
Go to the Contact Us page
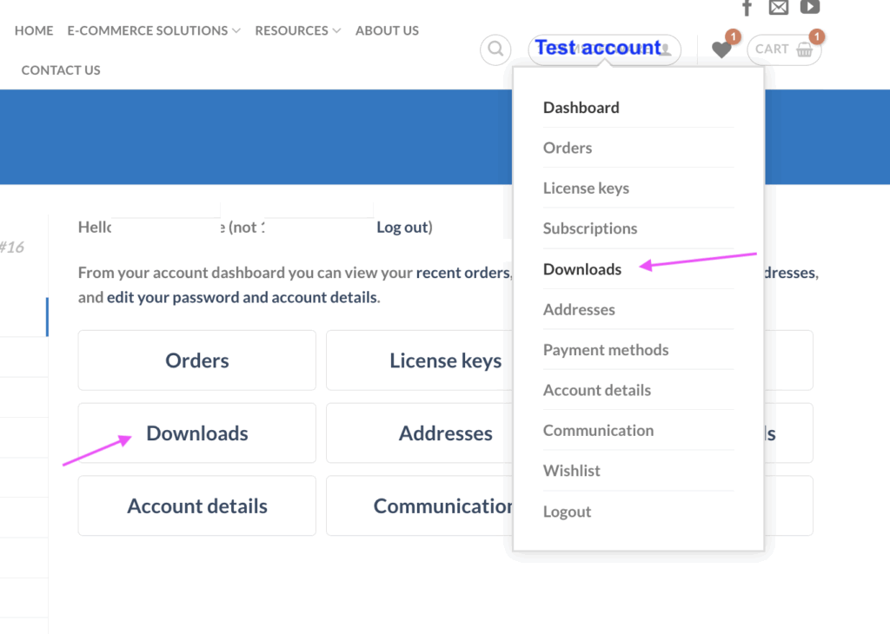pyautogui.click(x=61, y=70)
